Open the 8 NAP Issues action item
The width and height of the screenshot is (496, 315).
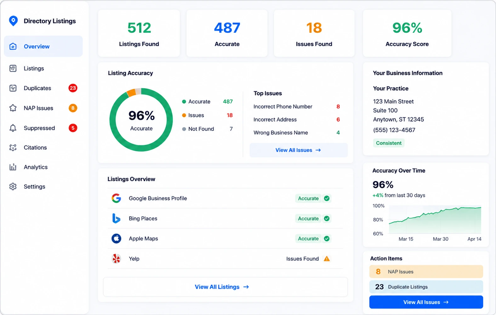pos(426,271)
